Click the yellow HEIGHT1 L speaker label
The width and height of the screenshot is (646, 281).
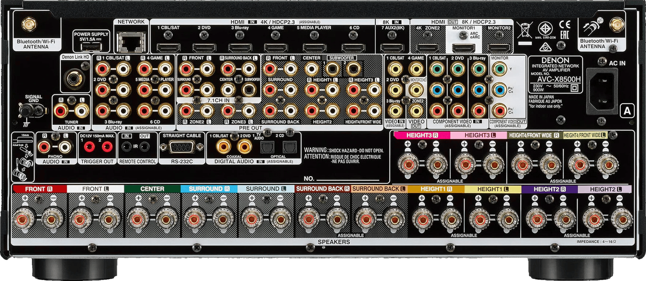tap(493, 189)
